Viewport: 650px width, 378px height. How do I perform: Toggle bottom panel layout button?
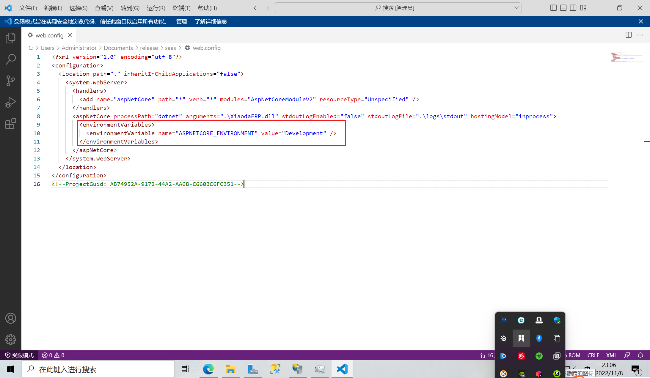(563, 8)
